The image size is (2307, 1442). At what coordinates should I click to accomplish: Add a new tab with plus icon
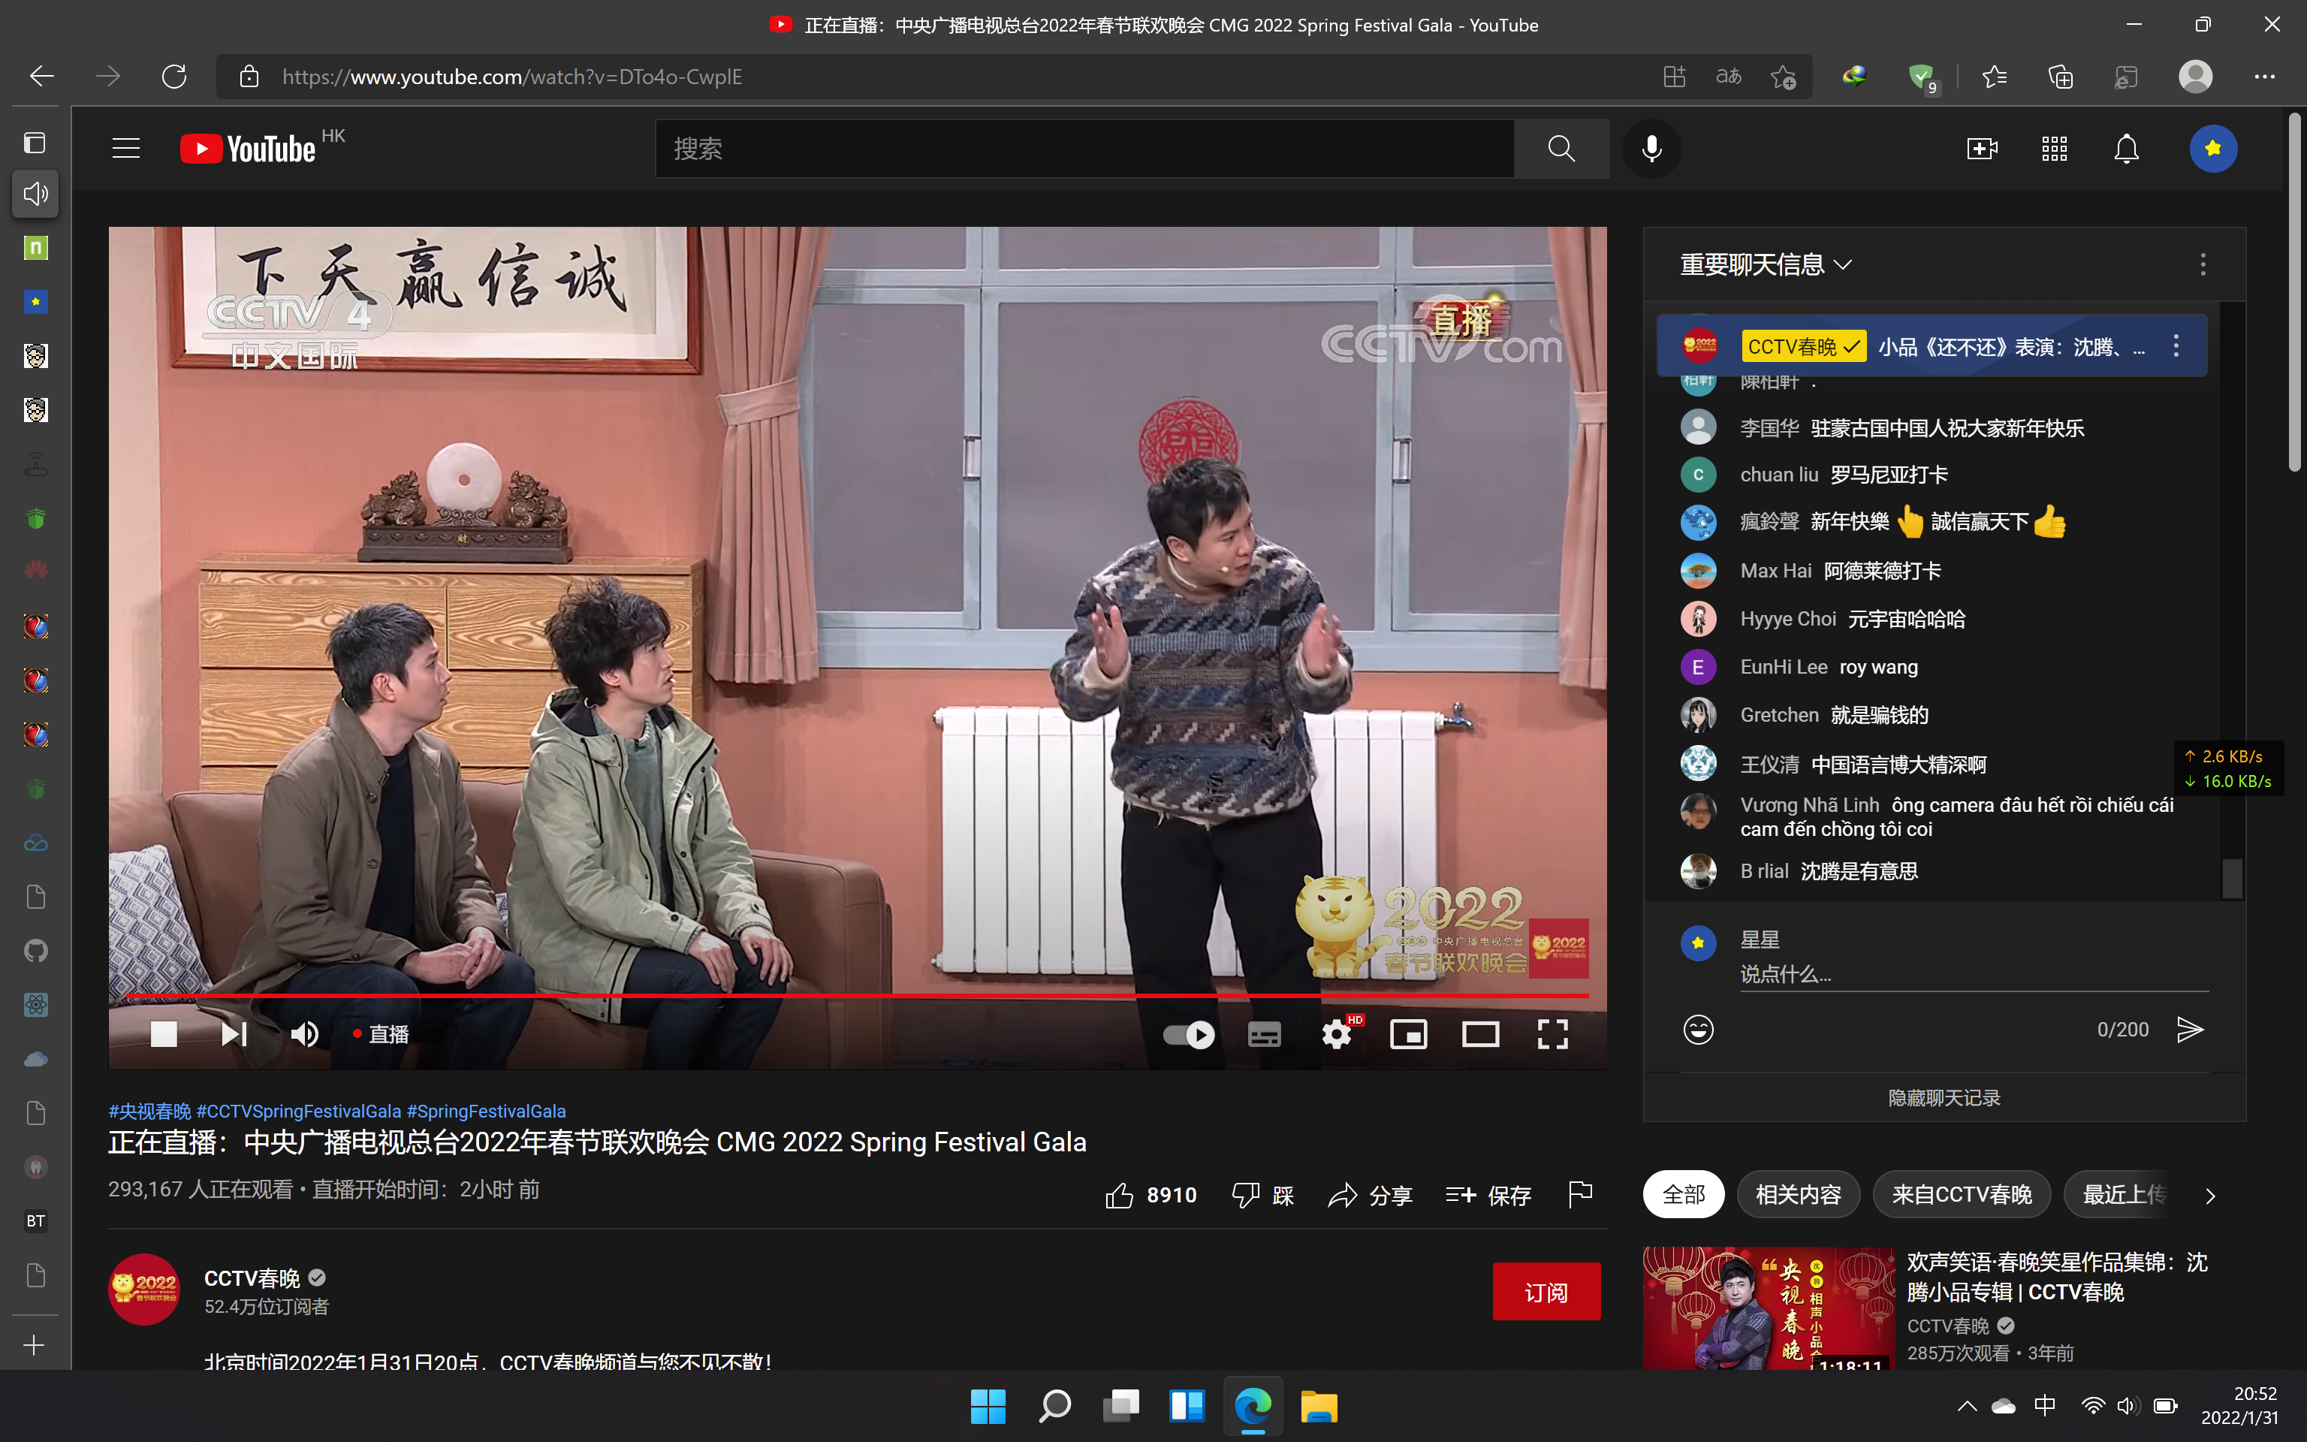(33, 1346)
